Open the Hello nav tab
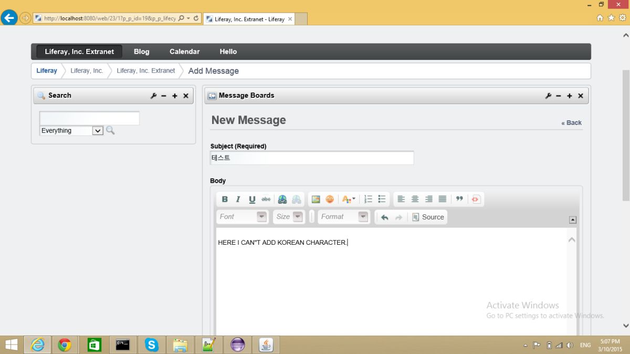630x354 pixels. (228, 51)
